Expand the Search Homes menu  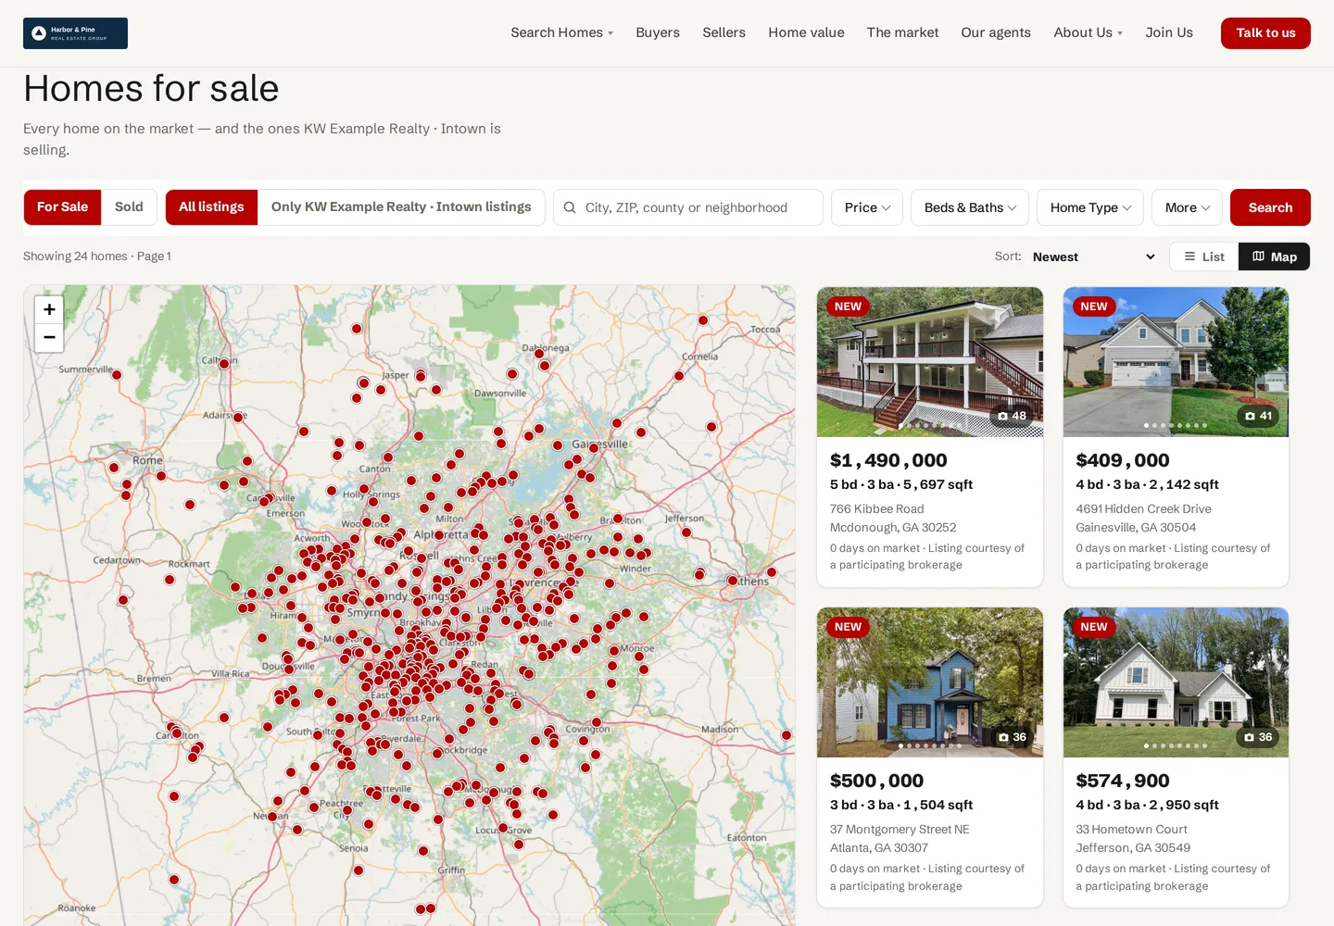click(x=561, y=32)
